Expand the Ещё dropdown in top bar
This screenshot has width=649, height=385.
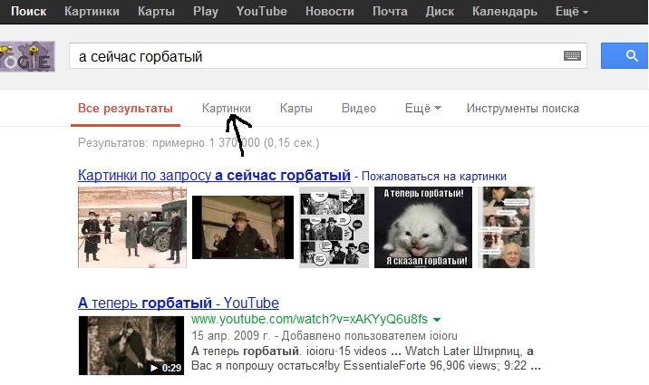point(572,12)
